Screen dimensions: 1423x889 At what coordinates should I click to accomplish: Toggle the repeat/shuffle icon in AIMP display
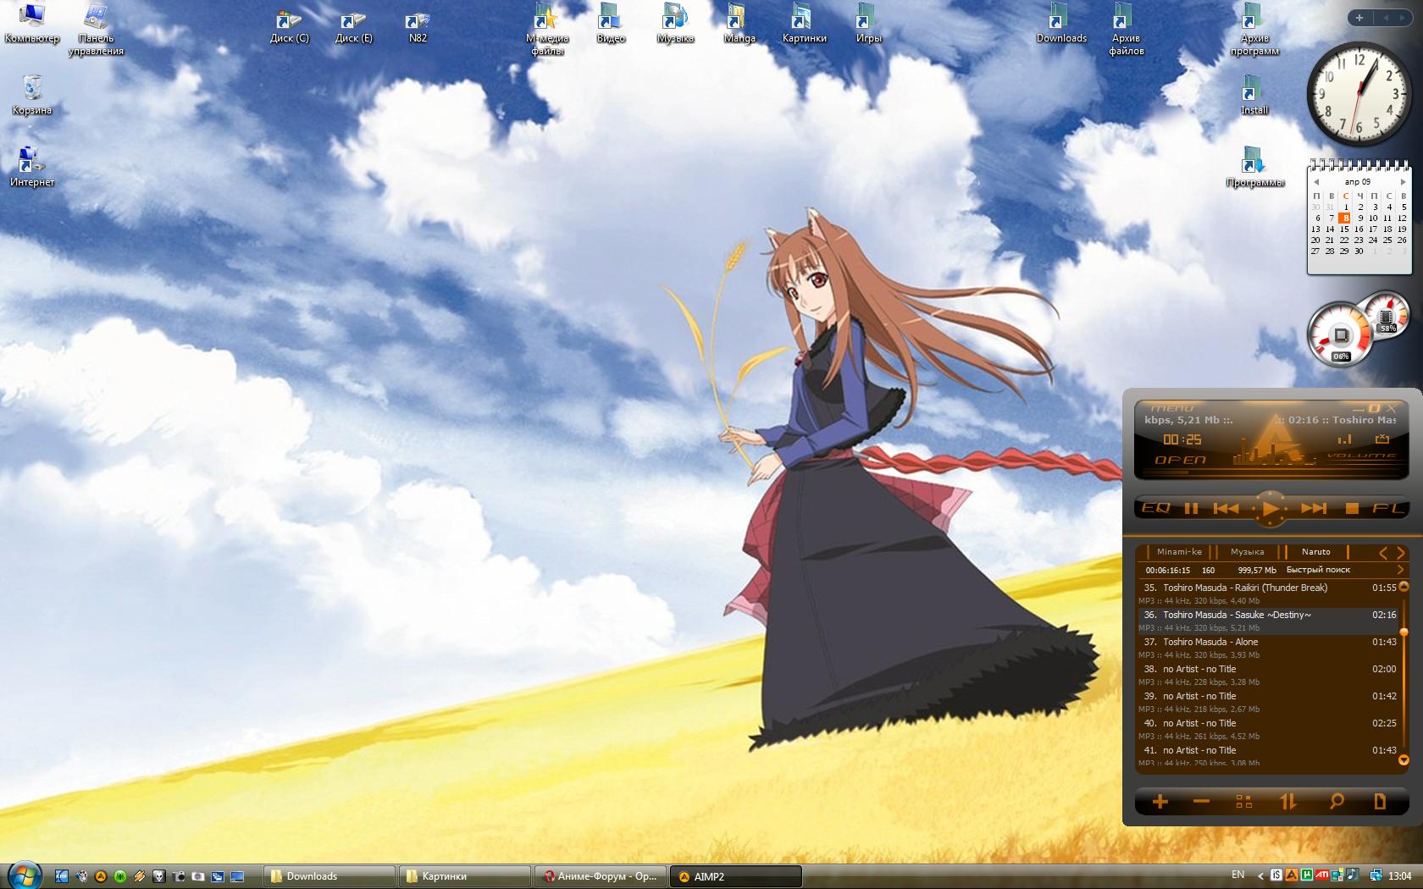1382,439
